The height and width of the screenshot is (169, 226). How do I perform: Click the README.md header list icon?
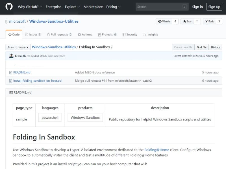(11, 92)
